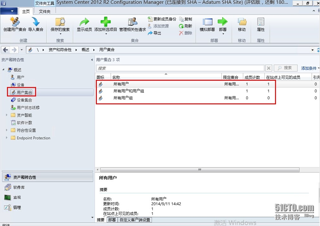Switch to 自定义客户端设置 bottom tab
This screenshot has width=320, height=226.
[135, 220]
